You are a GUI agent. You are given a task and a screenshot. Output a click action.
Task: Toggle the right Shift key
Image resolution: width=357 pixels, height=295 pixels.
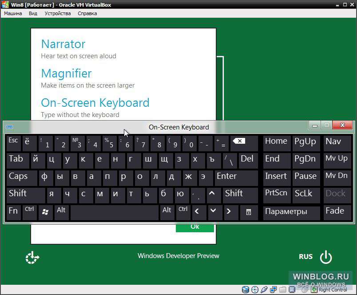[240, 195]
